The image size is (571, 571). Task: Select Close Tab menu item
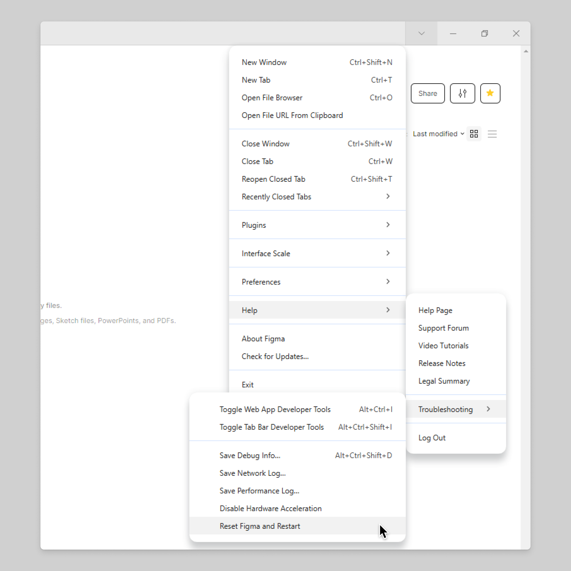click(317, 161)
